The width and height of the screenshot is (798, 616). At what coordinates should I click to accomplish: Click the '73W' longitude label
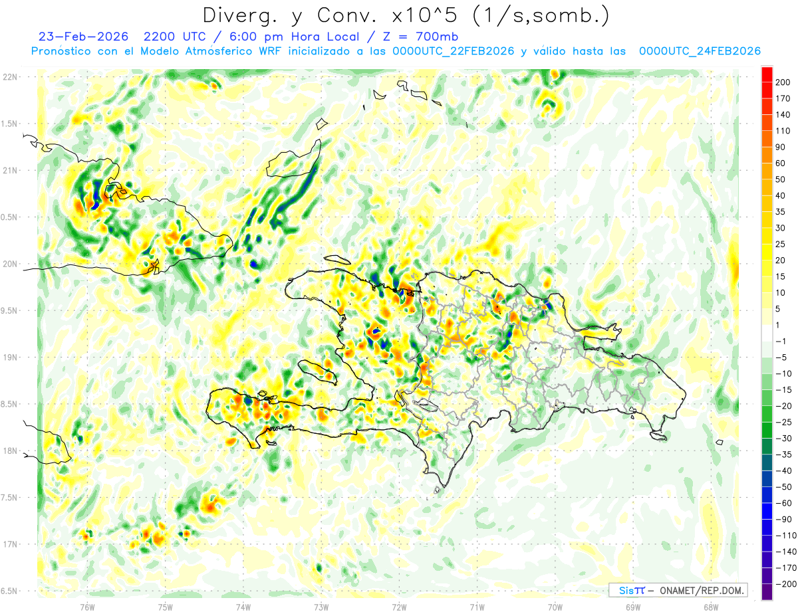click(321, 607)
